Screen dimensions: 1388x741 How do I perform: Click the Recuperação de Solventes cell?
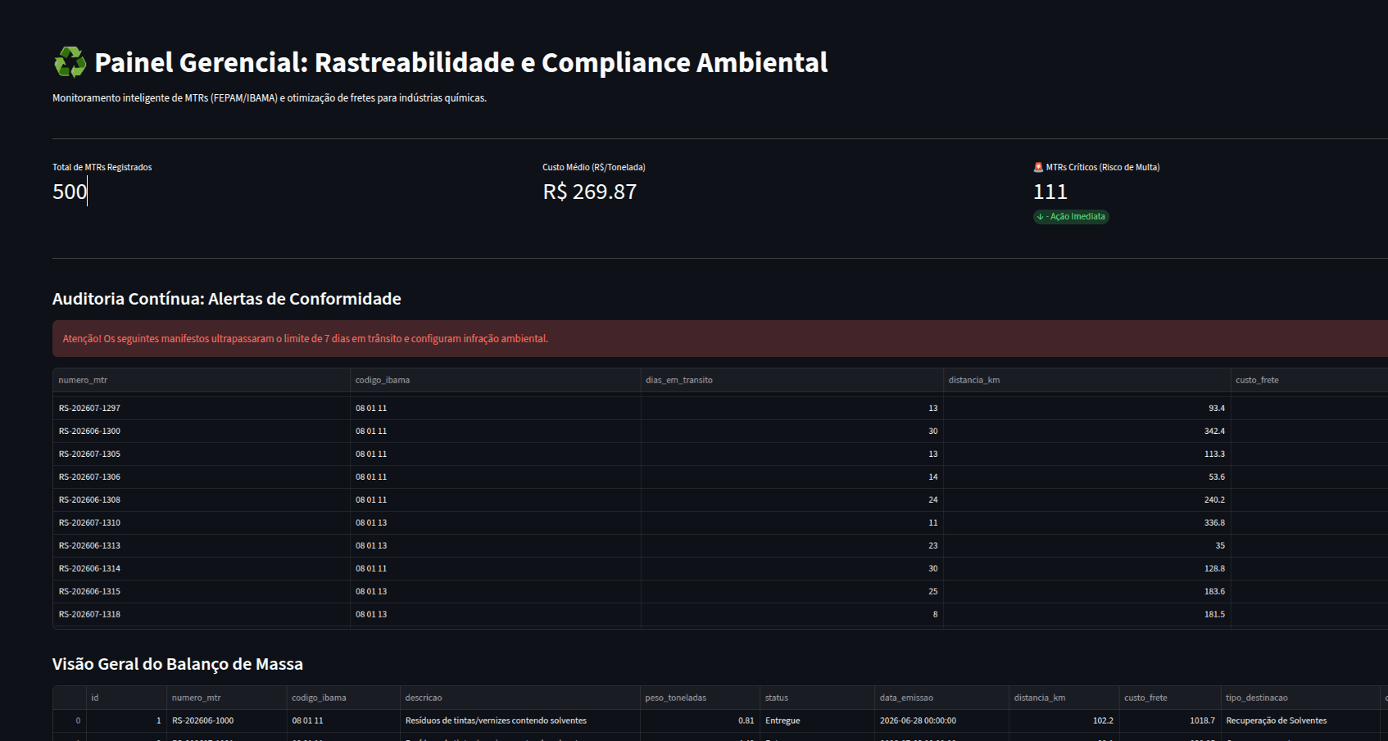1300,721
